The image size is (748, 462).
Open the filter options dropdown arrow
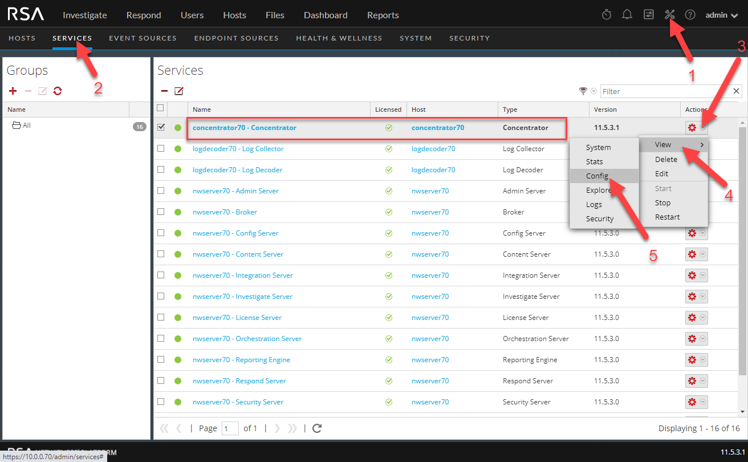coord(593,91)
